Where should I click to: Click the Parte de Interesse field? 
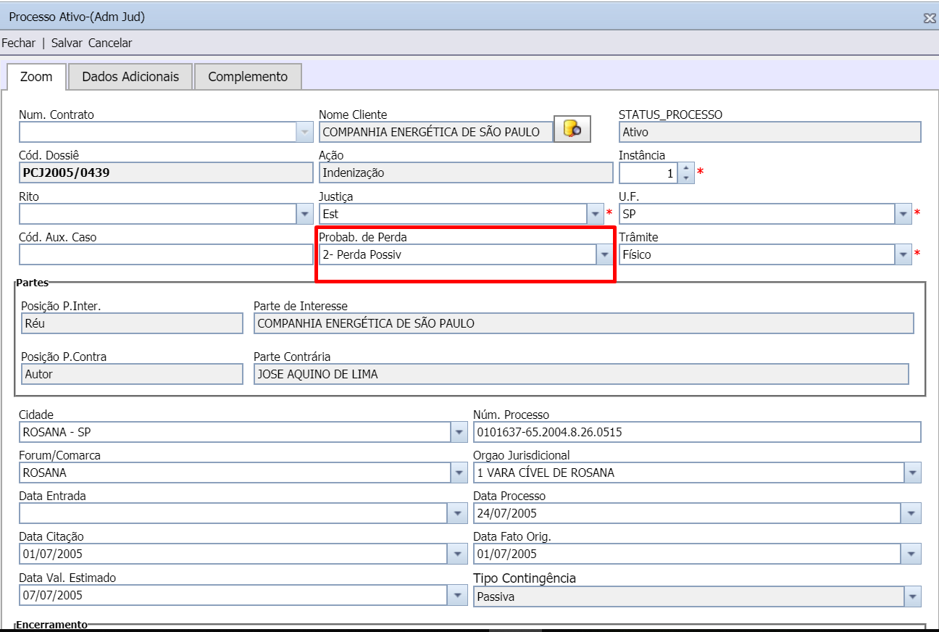584,323
